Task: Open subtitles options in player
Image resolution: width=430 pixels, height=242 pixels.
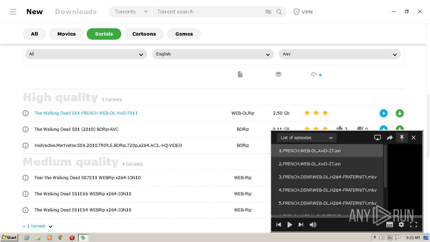Action: pyautogui.click(x=390, y=225)
